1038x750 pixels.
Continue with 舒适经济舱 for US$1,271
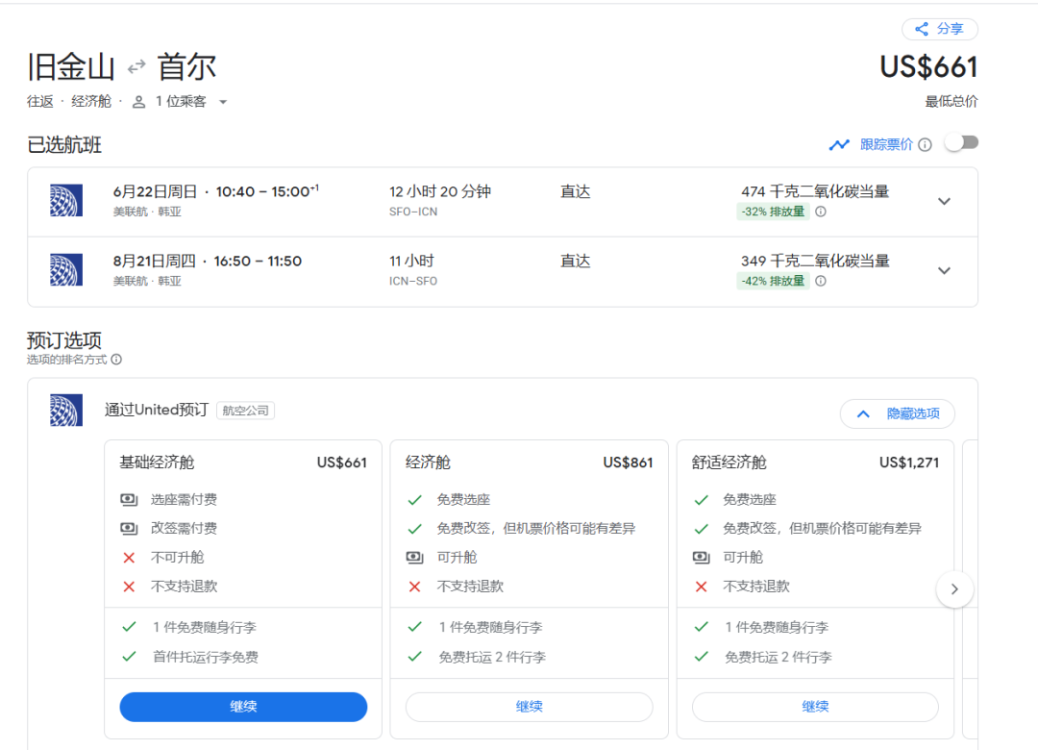815,707
